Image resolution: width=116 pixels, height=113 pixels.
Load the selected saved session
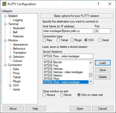coord(103,63)
